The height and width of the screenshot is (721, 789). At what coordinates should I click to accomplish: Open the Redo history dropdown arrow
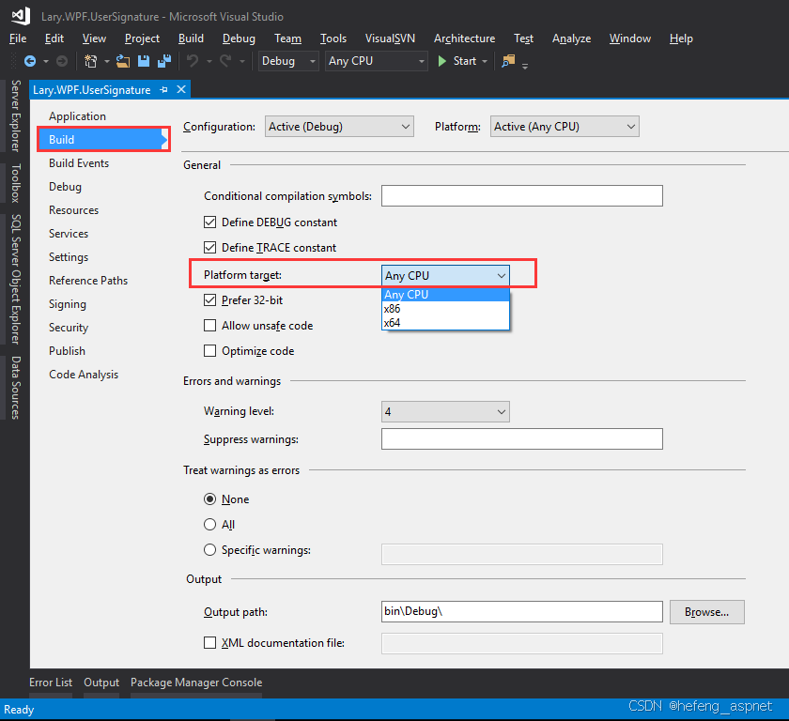point(242,61)
